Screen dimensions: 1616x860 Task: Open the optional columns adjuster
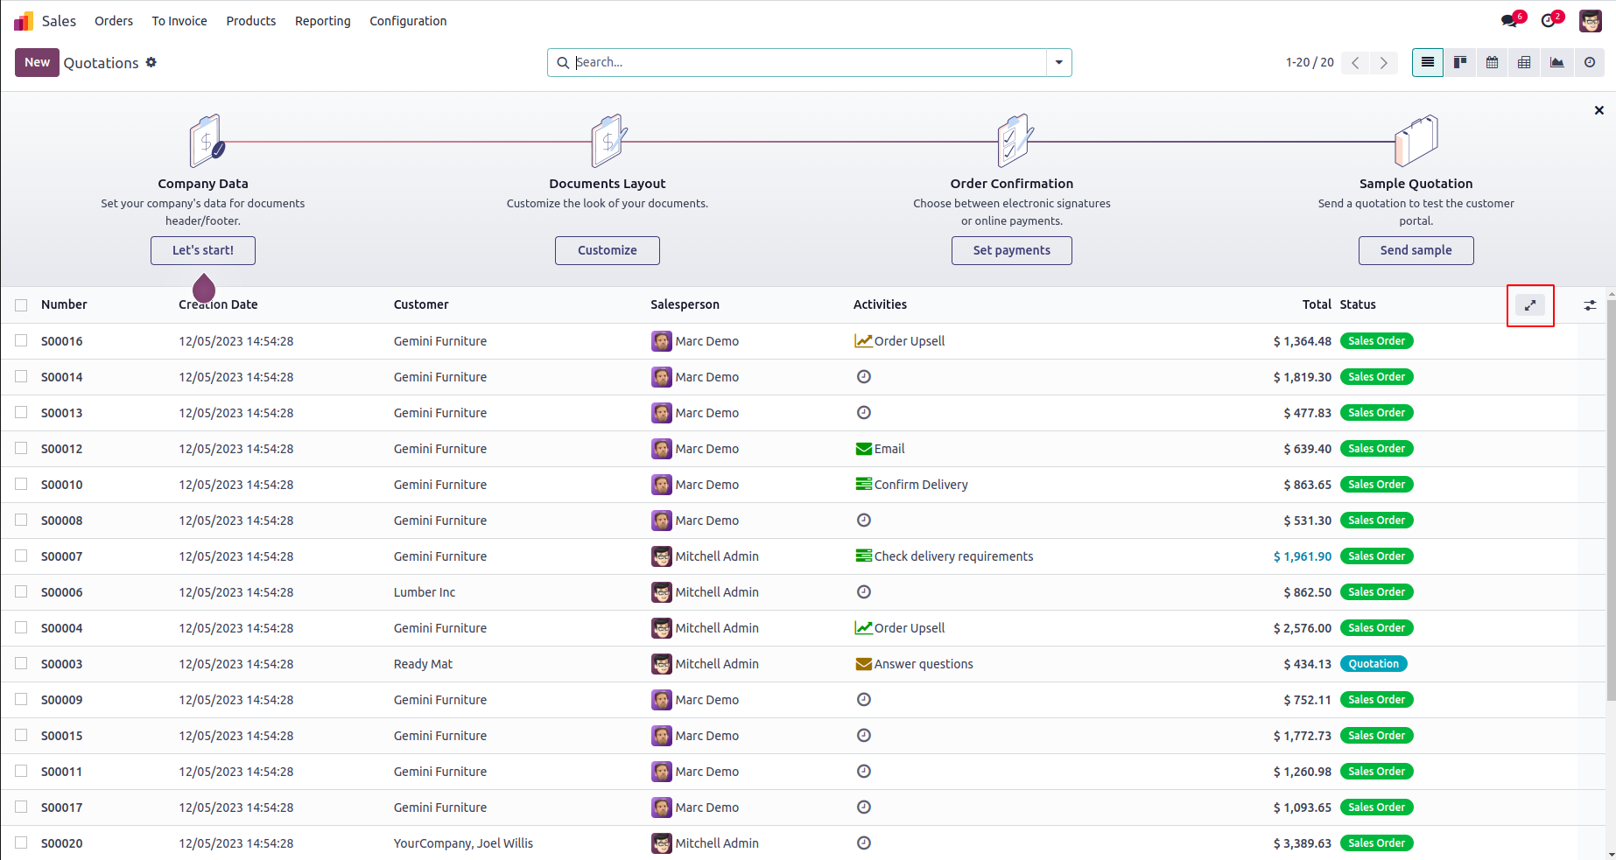1590,305
